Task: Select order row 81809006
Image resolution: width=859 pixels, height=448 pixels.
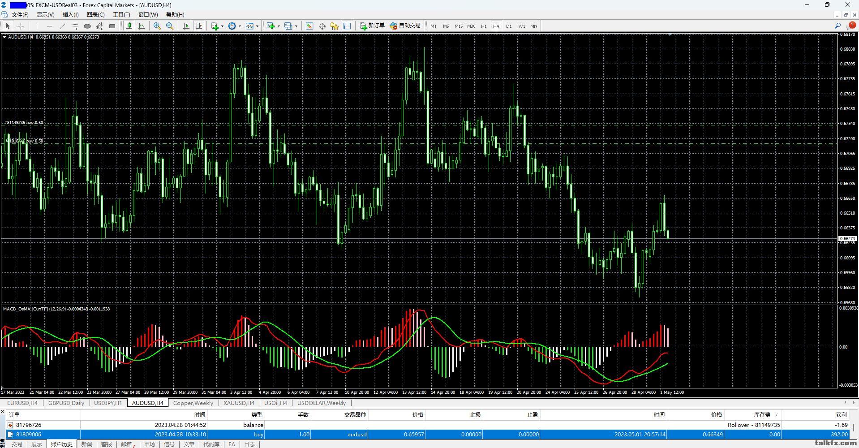Action: pos(428,434)
